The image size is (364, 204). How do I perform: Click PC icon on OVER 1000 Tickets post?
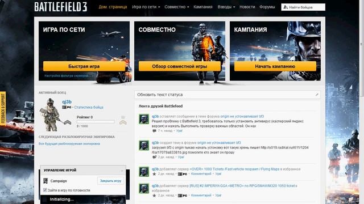[x=183, y=174]
